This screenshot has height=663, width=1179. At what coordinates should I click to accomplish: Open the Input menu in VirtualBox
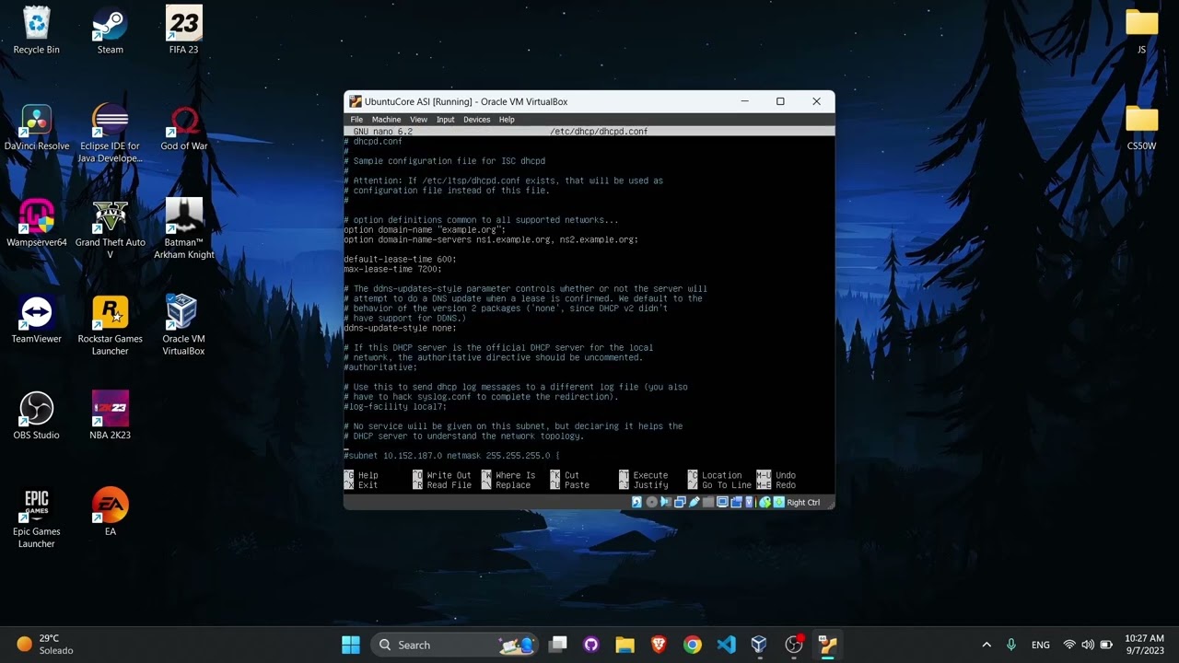(446, 120)
